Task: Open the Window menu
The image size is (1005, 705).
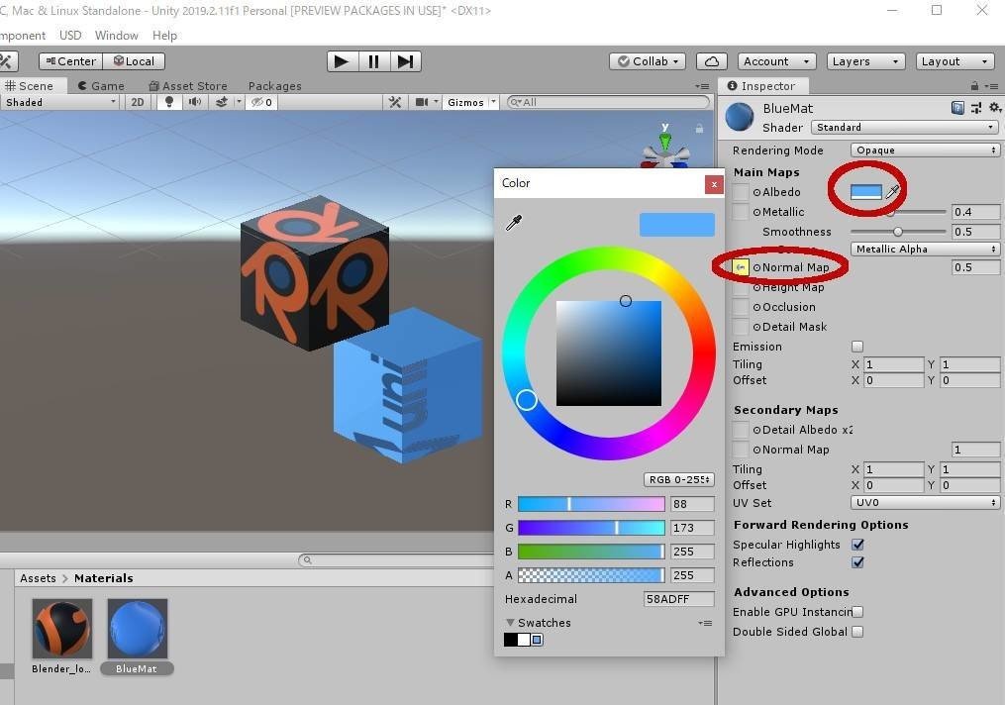Action: tap(116, 36)
